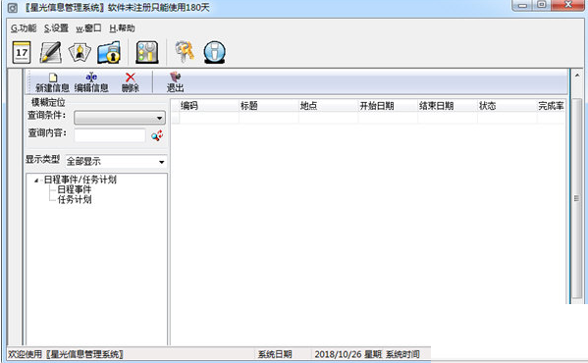Open the W.窗口 menu

click(88, 28)
